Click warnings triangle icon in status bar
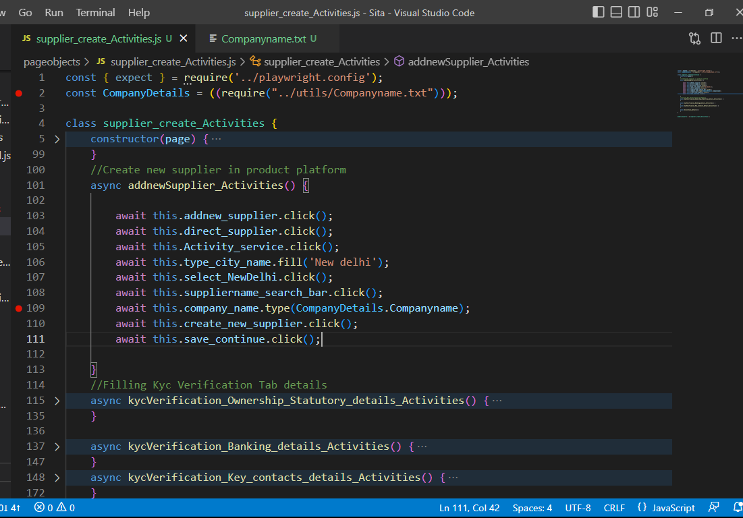 61,508
